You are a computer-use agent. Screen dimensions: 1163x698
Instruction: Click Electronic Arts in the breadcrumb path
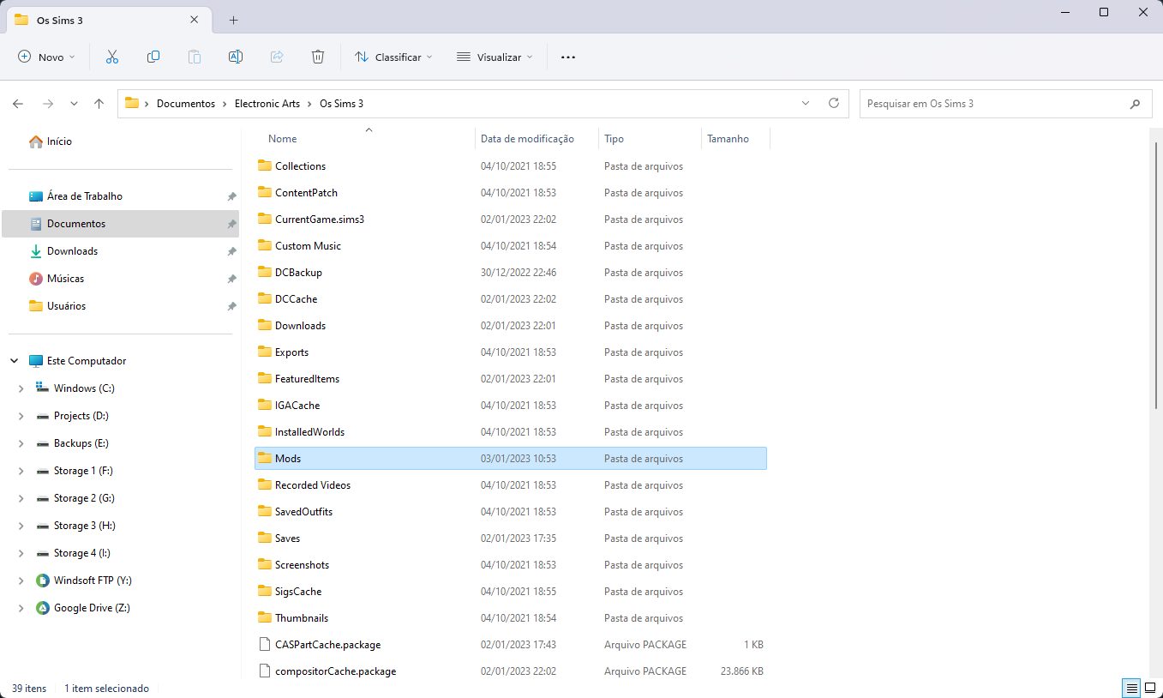click(267, 104)
